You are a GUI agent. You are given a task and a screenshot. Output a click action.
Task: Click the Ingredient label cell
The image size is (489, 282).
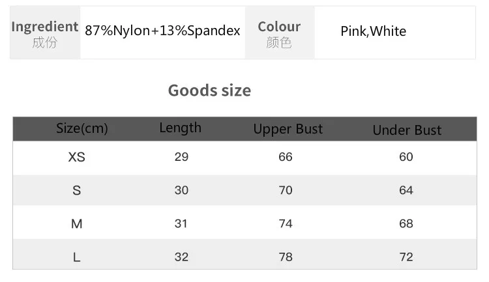(45, 33)
